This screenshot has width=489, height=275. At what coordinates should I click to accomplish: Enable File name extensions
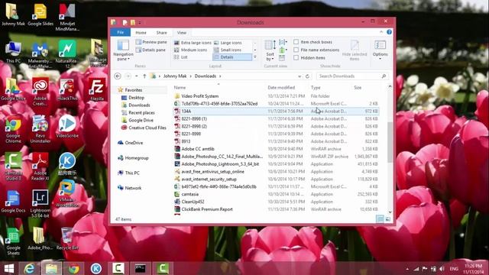pyautogui.click(x=296, y=50)
